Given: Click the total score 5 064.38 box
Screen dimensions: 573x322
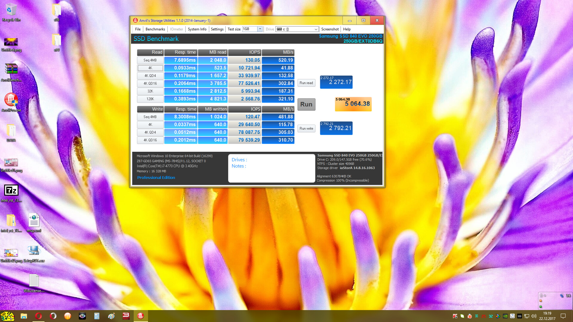Looking at the screenshot, I should click(x=353, y=104).
